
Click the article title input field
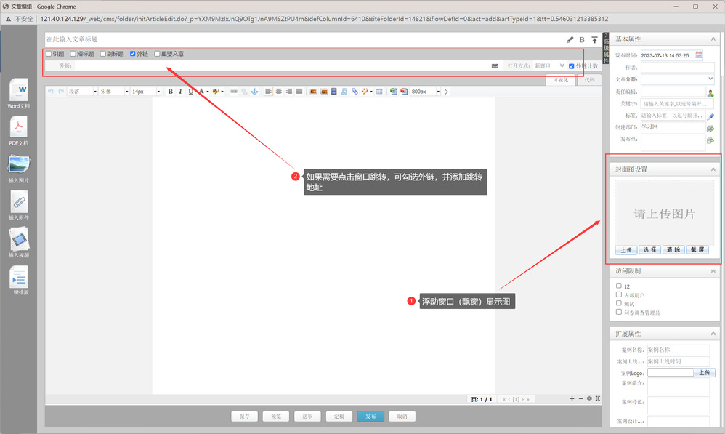291,39
